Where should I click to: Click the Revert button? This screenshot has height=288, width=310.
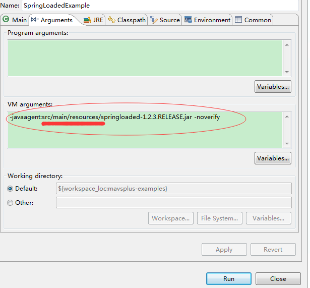pyautogui.click(x=273, y=250)
